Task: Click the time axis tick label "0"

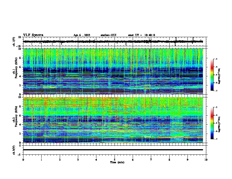Action: point(23,160)
